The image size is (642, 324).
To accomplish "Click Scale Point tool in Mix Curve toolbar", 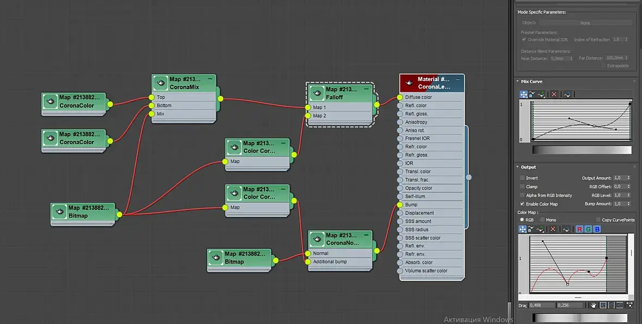I will [532, 95].
